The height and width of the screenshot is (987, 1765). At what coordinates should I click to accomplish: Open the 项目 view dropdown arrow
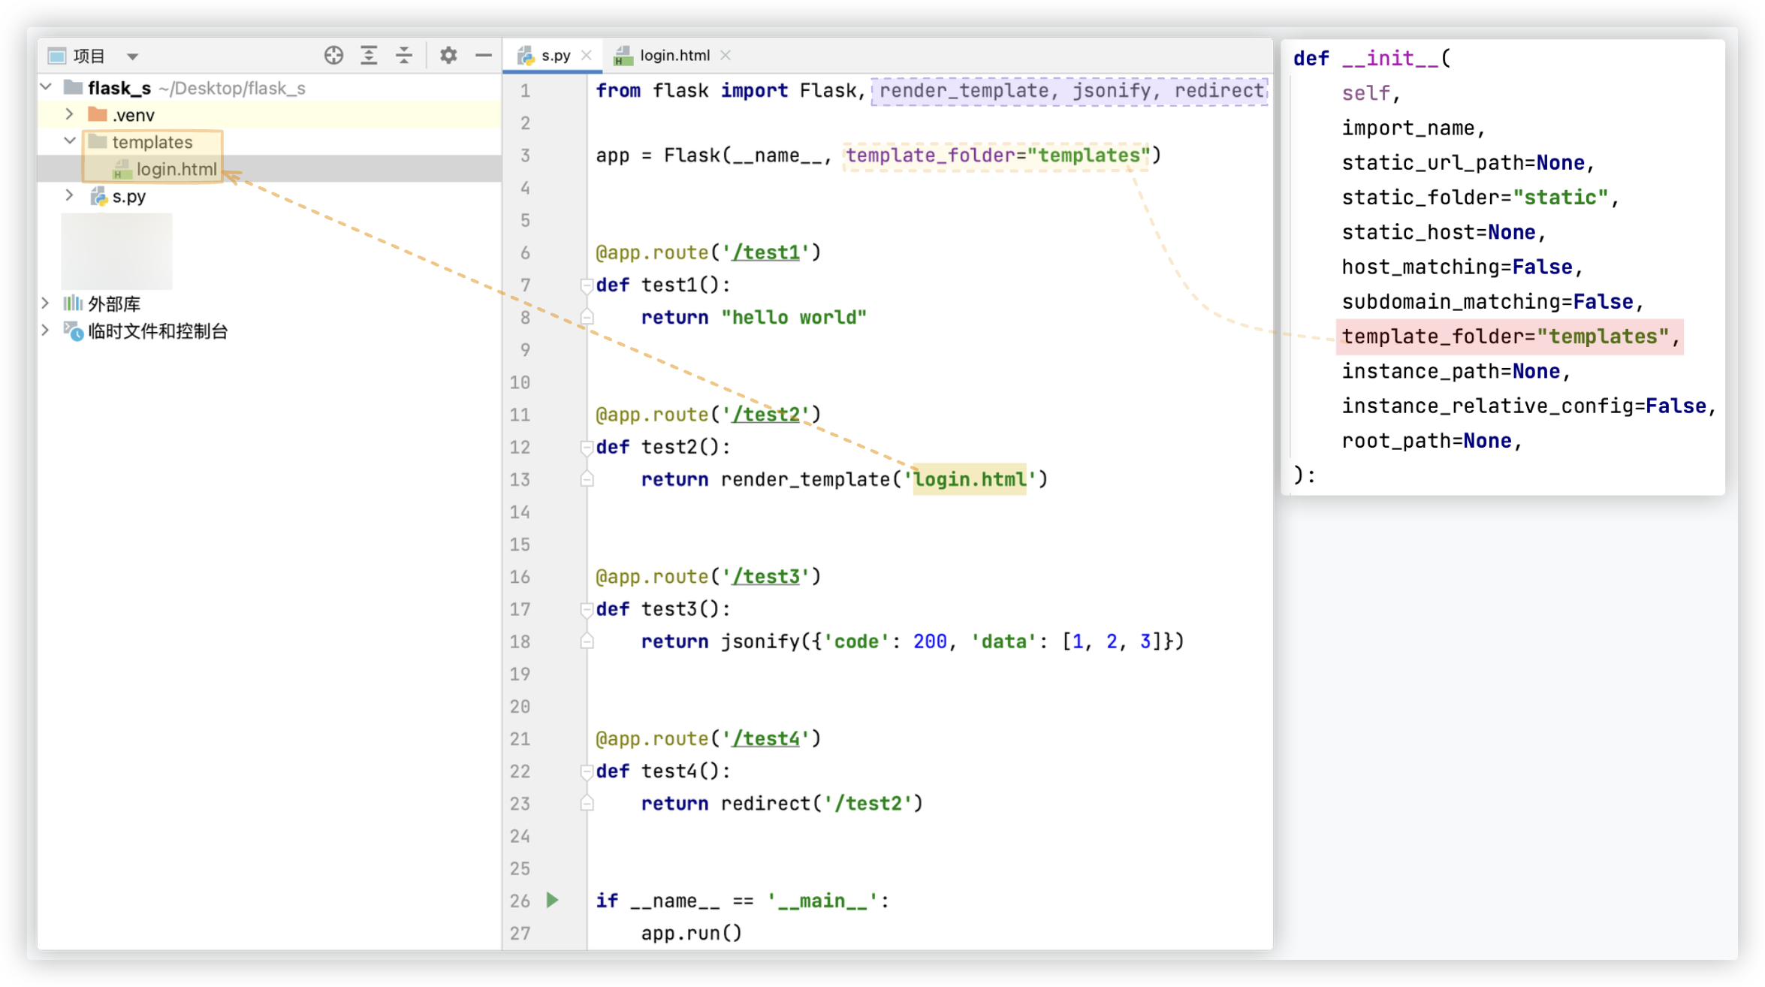(133, 56)
